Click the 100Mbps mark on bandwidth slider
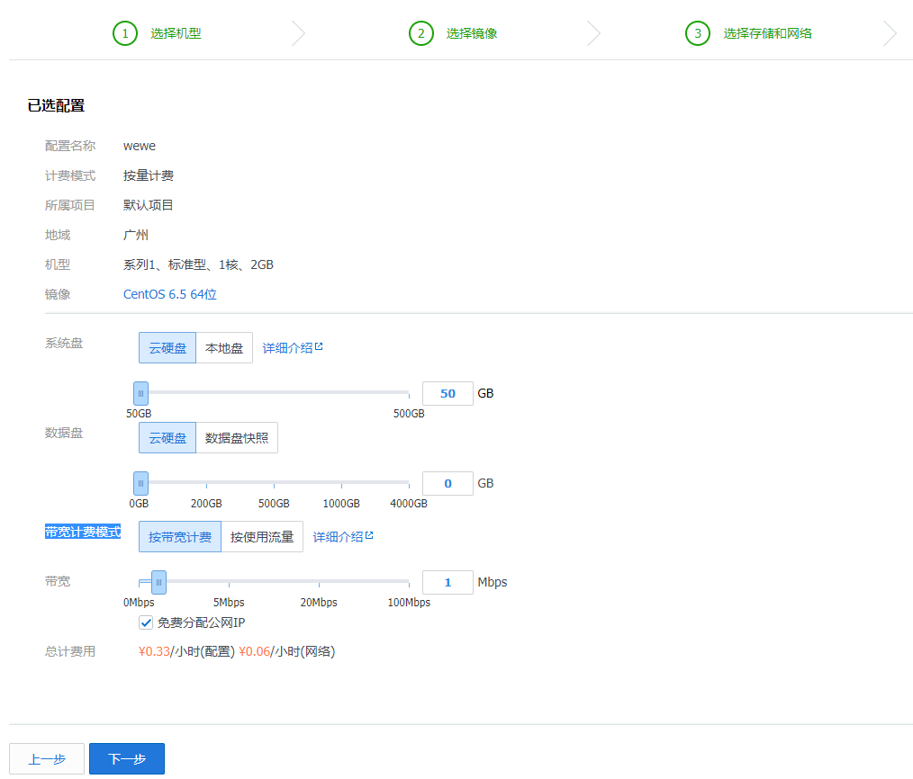 pyautogui.click(x=409, y=602)
